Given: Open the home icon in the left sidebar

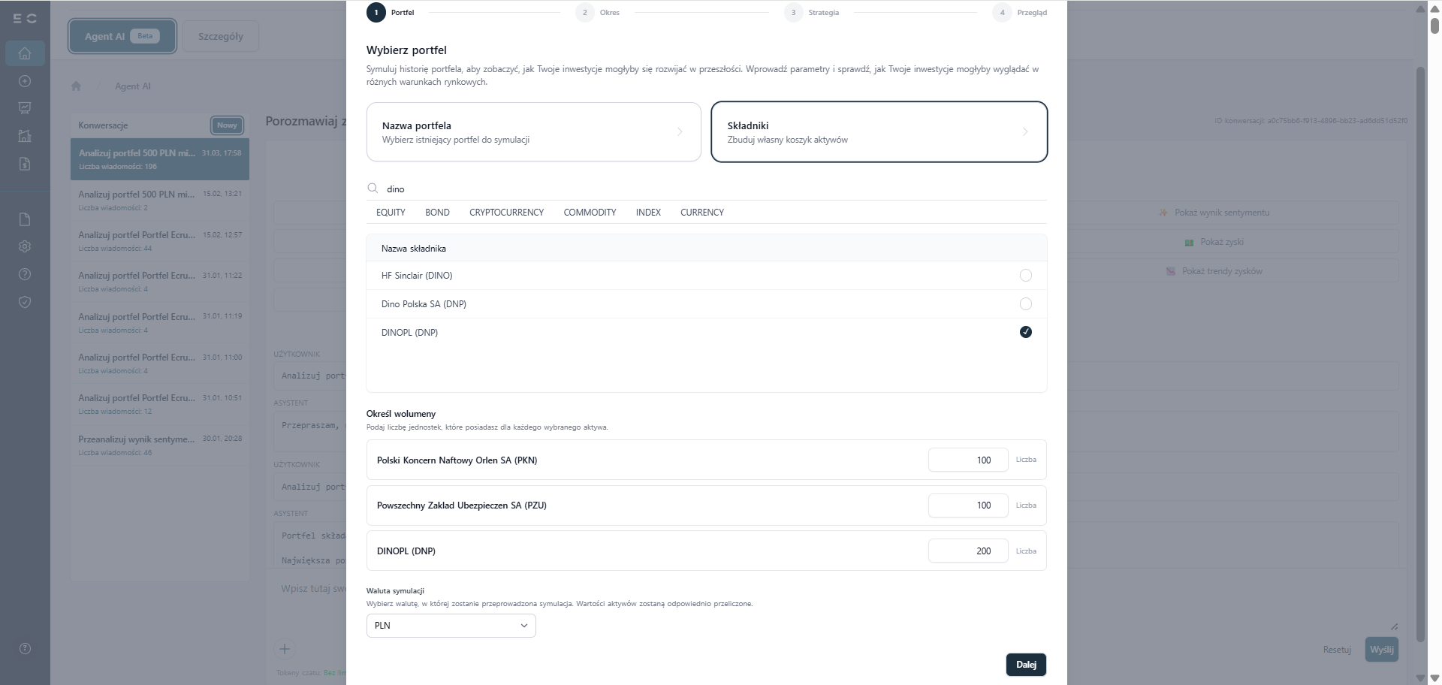Looking at the screenshot, I should pyautogui.click(x=25, y=53).
